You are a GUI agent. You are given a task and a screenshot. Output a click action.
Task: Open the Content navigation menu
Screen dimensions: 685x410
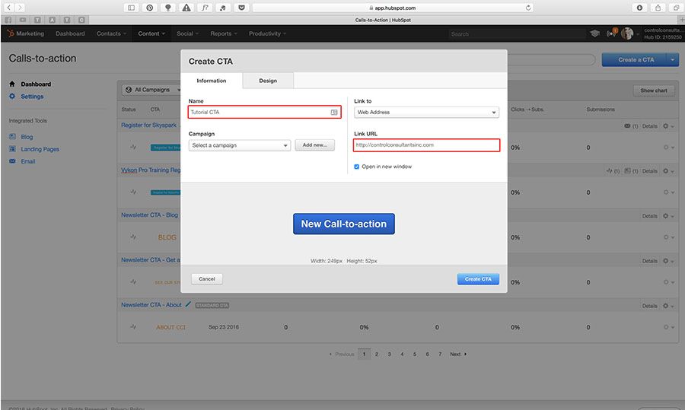[x=151, y=33]
